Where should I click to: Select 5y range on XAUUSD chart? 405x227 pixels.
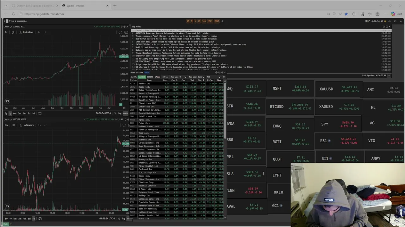click(6, 113)
